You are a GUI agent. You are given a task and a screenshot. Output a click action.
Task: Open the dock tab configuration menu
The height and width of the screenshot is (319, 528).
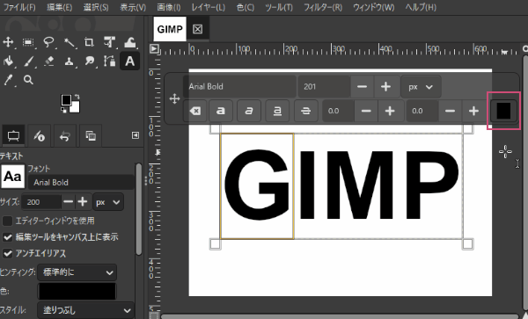coord(136,135)
